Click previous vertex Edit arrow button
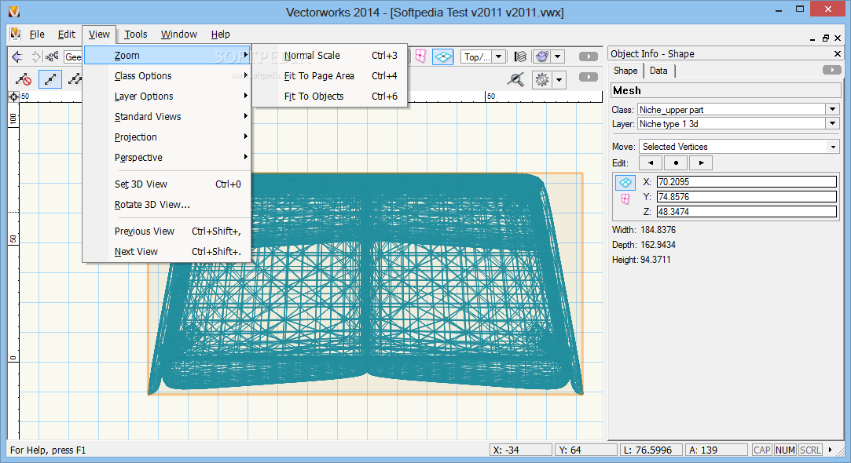Screen dimensions: 851x463 coord(650,162)
